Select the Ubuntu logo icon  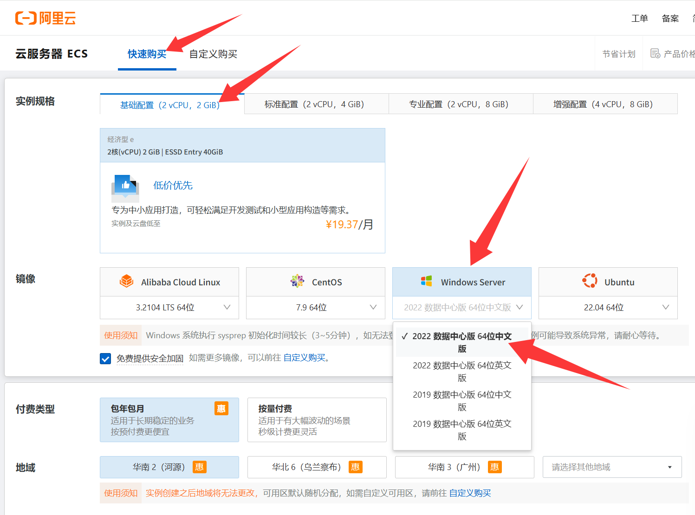590,282
